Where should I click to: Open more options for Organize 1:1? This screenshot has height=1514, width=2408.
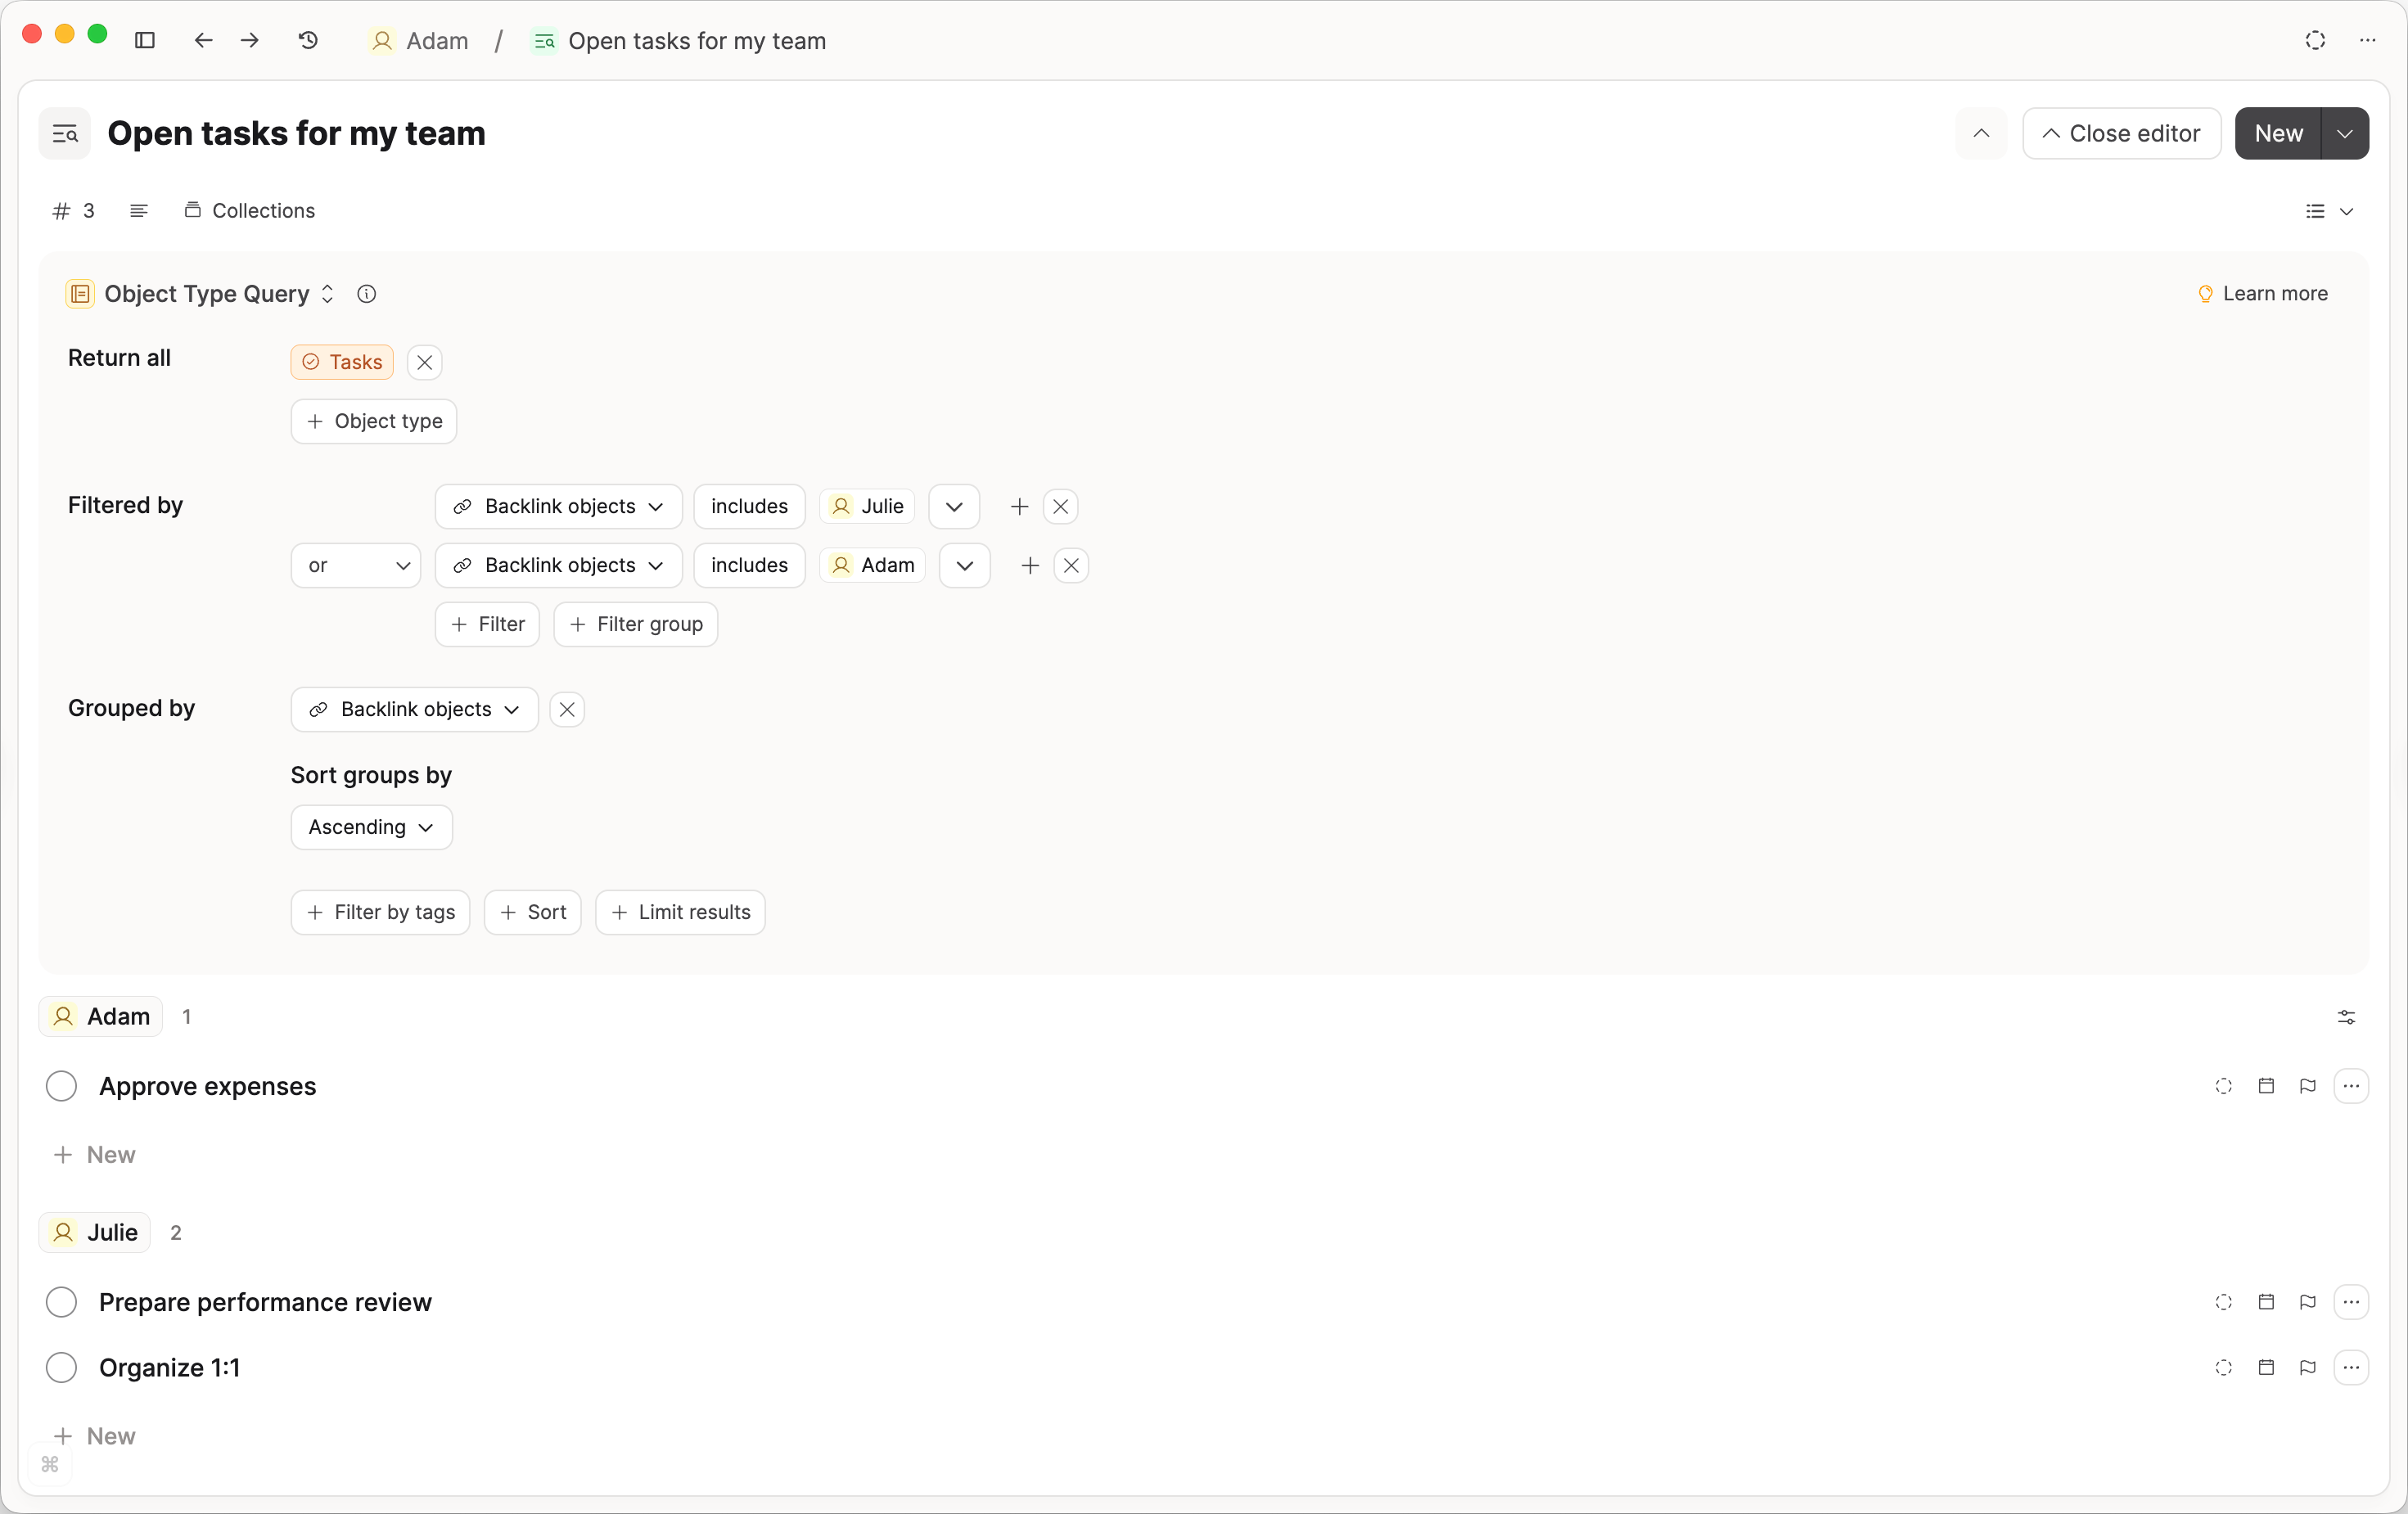(x=2351, y=1368)
